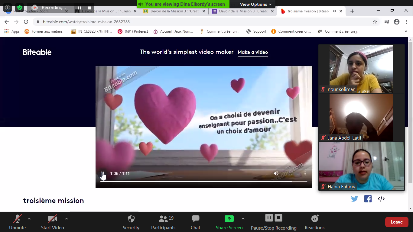Image resolution: width=413 pixels, height=232 pixels.
Task: Open the Chat panel
Action: (x=195, y=222)
